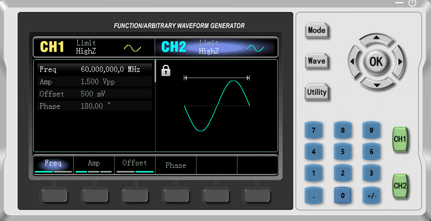Tap keypad digit 6
This screenshot has height=221, width=431.
point(371,152)
